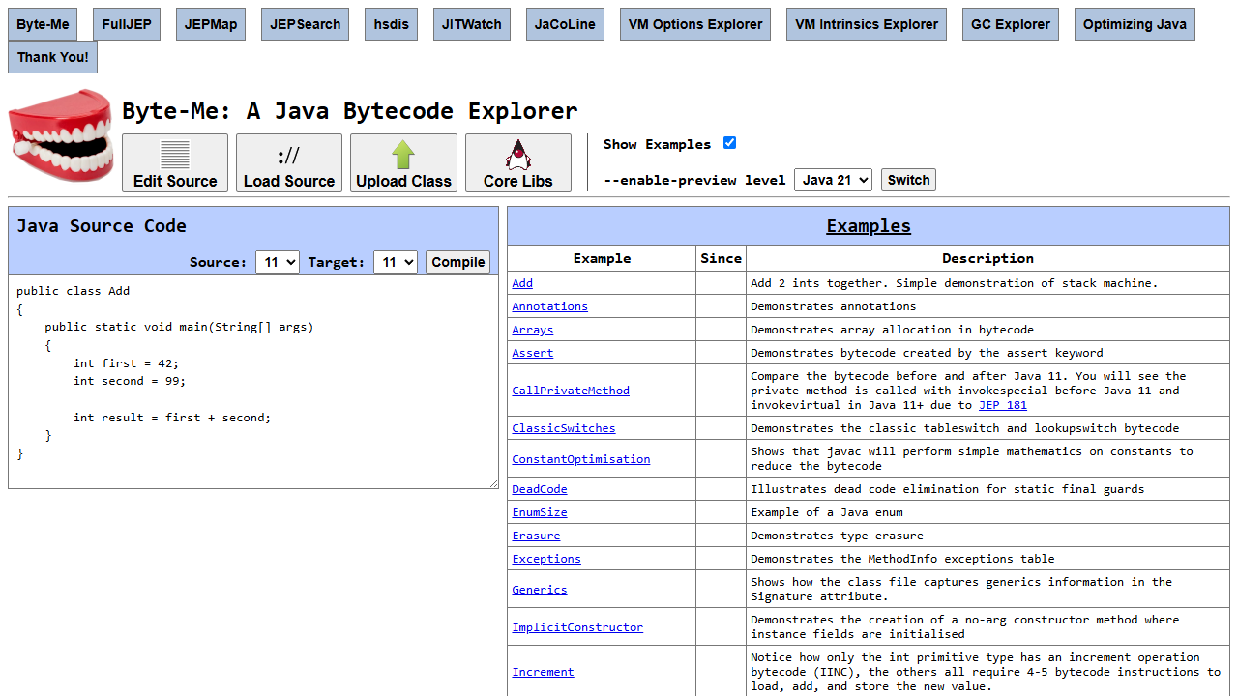Go to JaCoLine page
The image size is (1238, 696).
pos(566,24)
